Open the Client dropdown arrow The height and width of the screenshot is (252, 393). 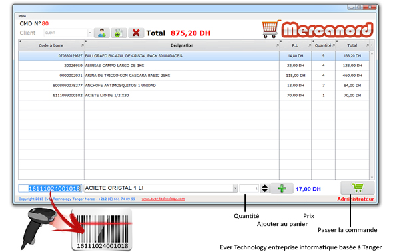click(89, 33)
